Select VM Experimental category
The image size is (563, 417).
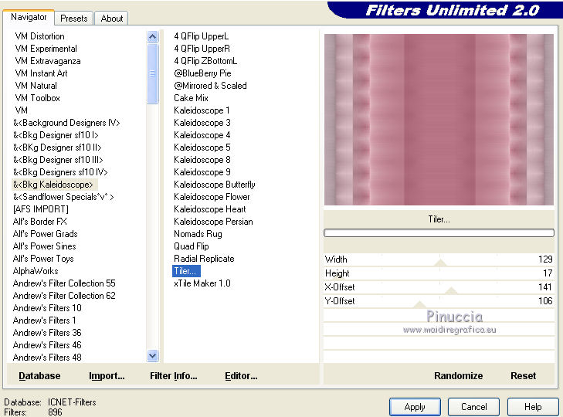46,49
